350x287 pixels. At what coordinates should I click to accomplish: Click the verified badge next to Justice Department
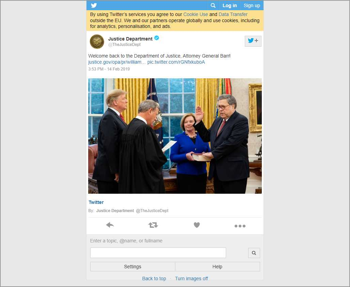click(x=157, y=38)
